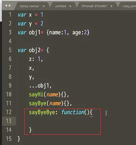The image size is (136, 145).
Task: Open the ruby_com tab
Action: tap(129, 6)
